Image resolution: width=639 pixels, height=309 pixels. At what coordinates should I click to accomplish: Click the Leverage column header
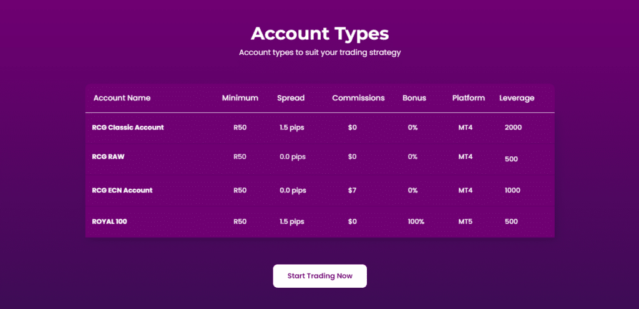[x=517, y=98]
